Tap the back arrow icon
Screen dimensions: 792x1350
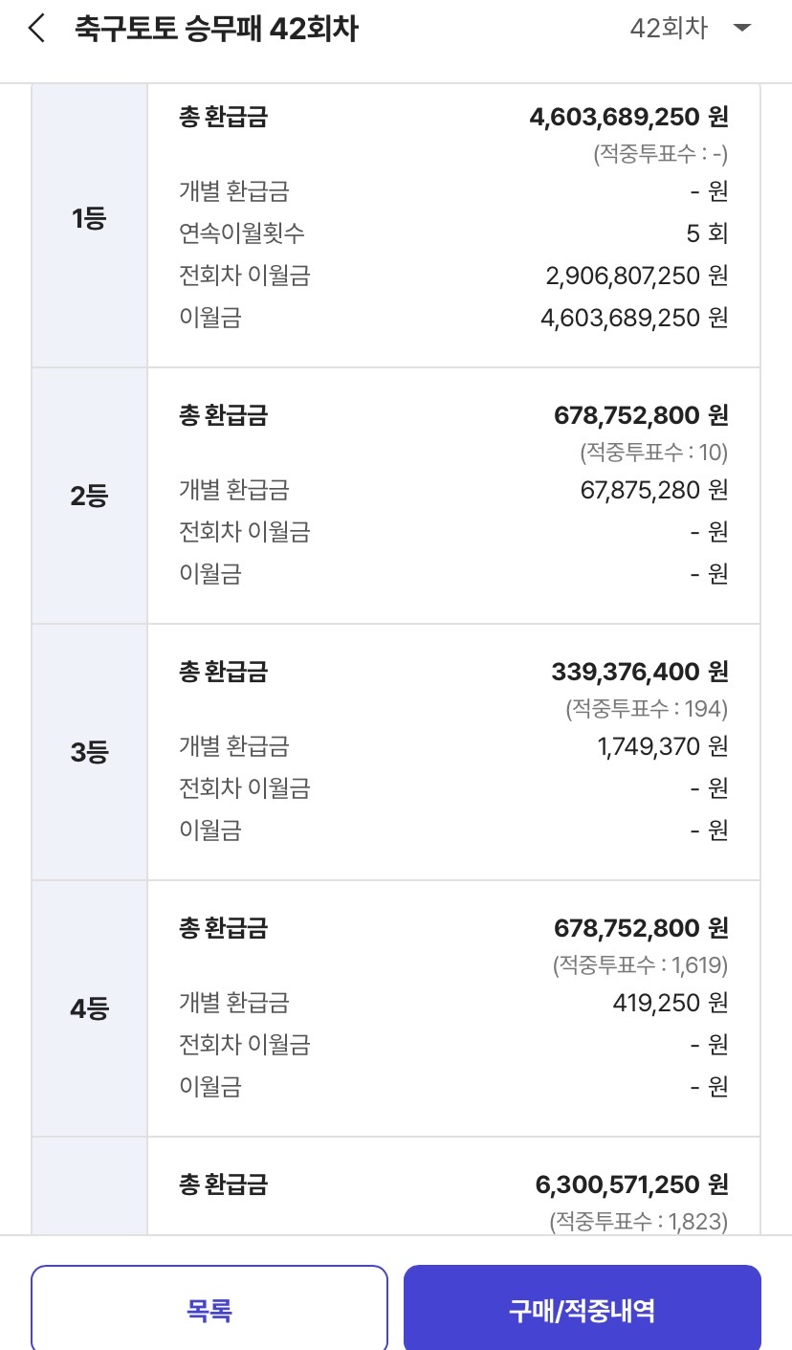point(36,29)
